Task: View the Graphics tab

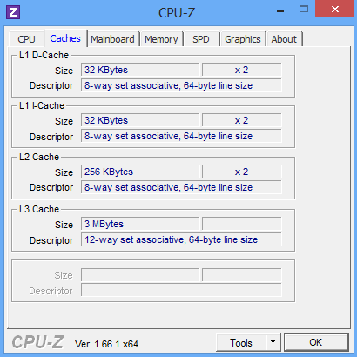Action: pos(243,39)
